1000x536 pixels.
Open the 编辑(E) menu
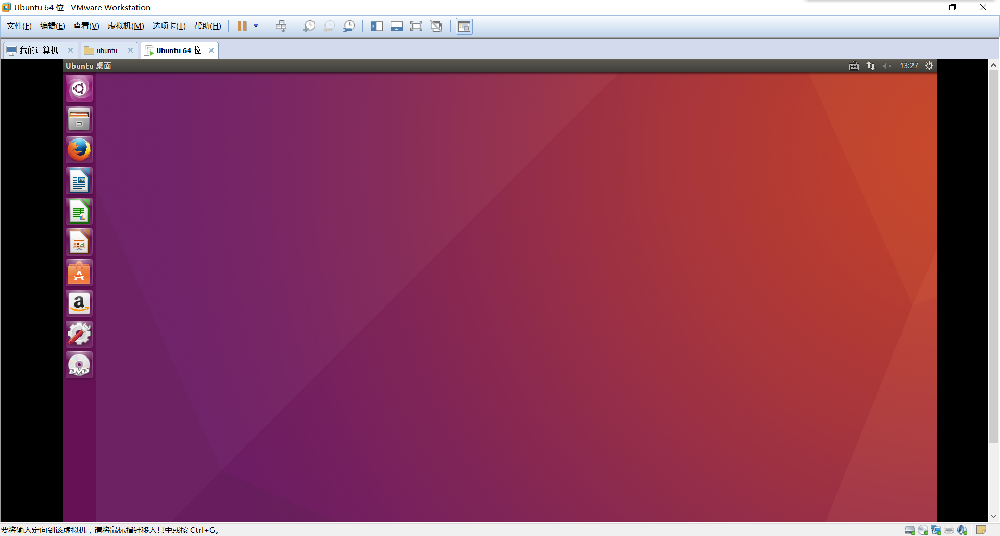53,26
